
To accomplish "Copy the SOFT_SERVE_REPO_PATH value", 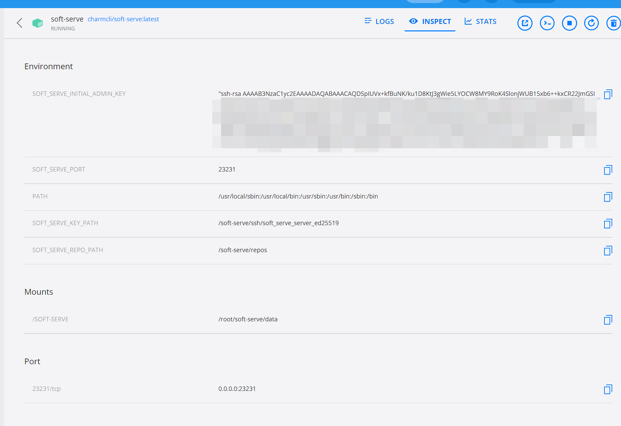I will 608,250.
